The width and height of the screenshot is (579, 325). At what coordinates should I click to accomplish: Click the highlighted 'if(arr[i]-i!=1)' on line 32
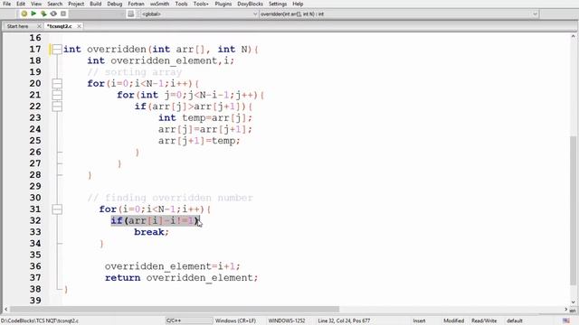tap(155, 220)
